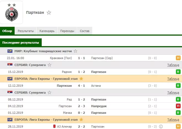Click win badge В for Мачва match
Viewport: 182px width, 129px height.
coord(178,112)
